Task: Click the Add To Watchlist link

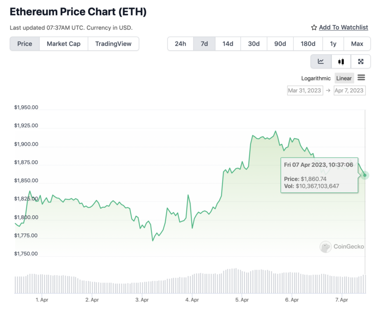Action: tap(343, 27)
